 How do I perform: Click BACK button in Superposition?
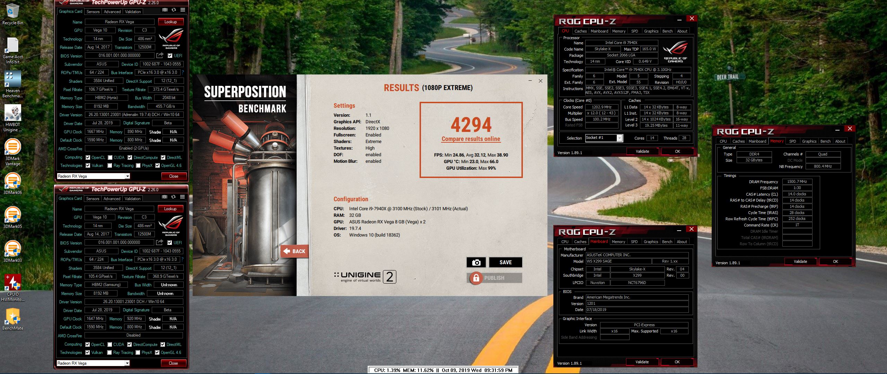coord(295,251)
